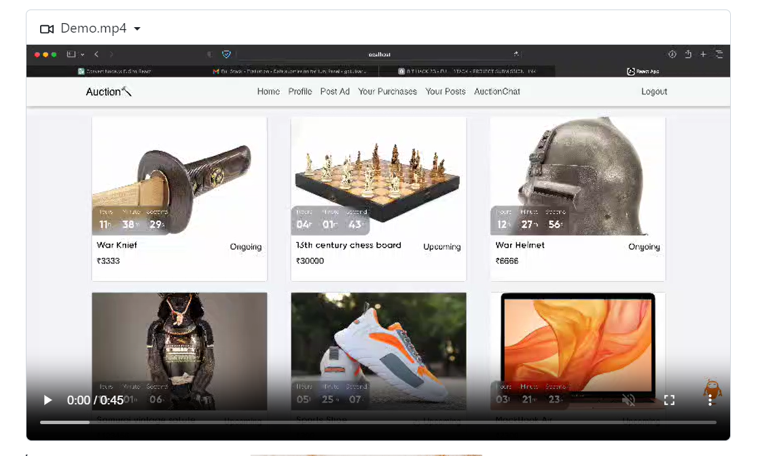Viewport: 758px width, 456px height.
Task: Open the sports shoe image
Action: (378, 351)
